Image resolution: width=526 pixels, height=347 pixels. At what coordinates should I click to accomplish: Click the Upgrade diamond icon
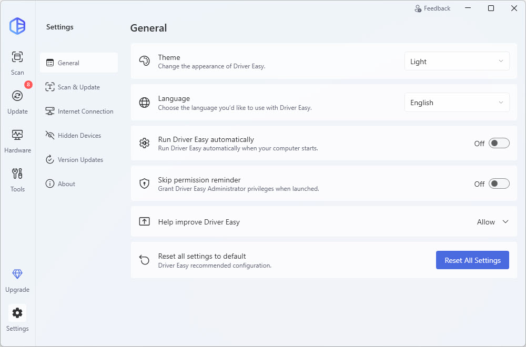tap(17, 274)
